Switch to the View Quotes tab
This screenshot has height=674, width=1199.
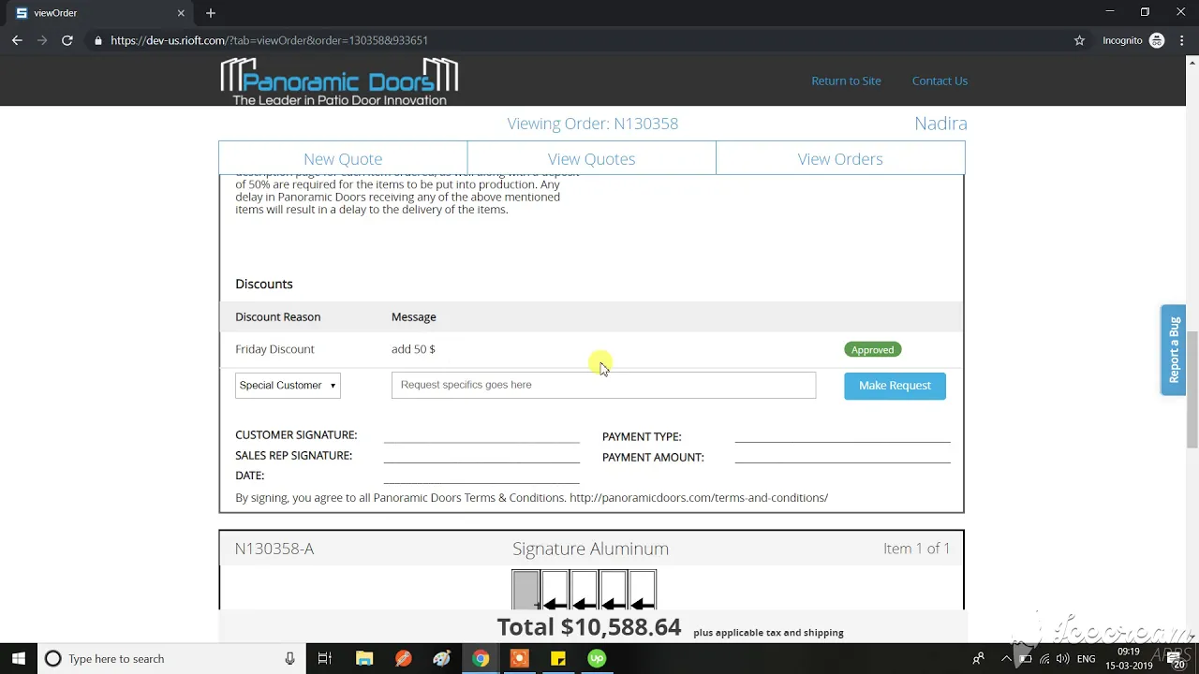pos(591,158)
